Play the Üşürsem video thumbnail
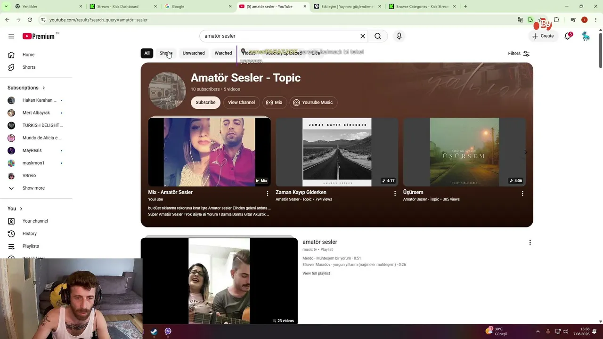Screen dimensions: 603x339 click(x=464, y=152)
